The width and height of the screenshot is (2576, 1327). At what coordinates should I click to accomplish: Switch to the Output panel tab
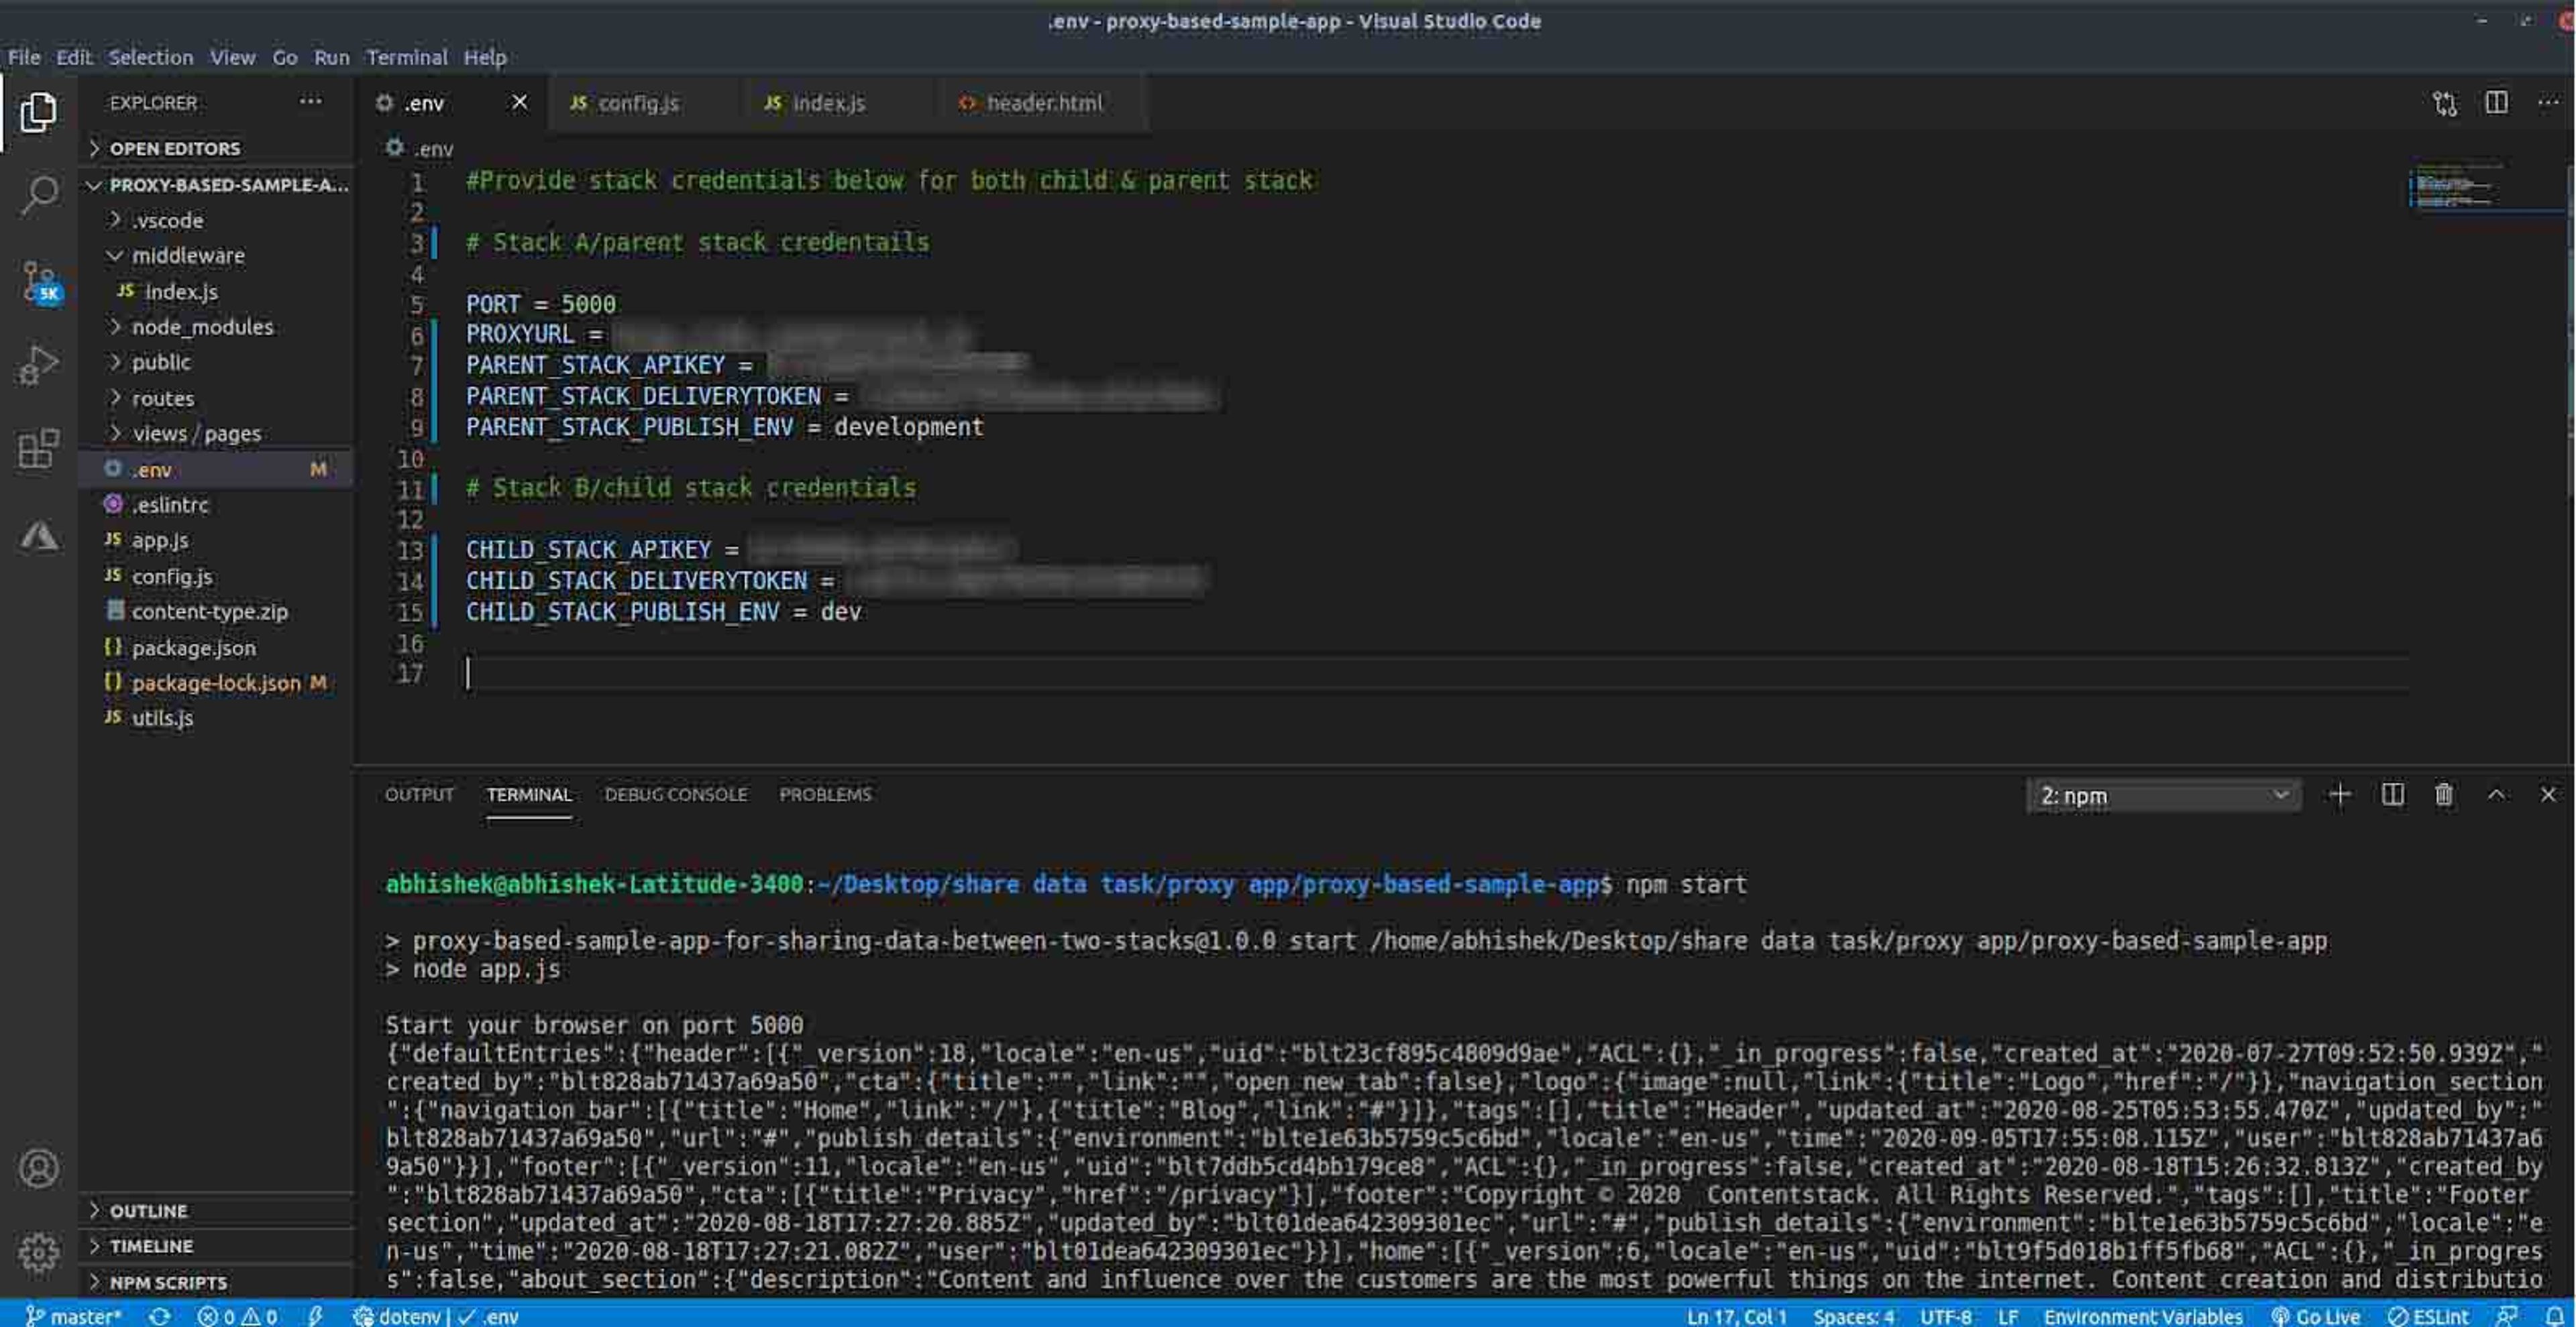tap(419, 795)
